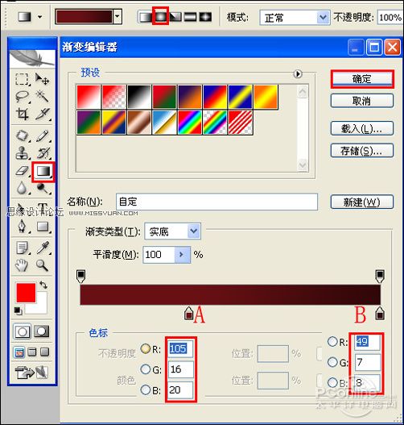The height and width of the screenshot is (425, 404).
Task: Select B radio button for stop A
Action: [x=146, y=390]
